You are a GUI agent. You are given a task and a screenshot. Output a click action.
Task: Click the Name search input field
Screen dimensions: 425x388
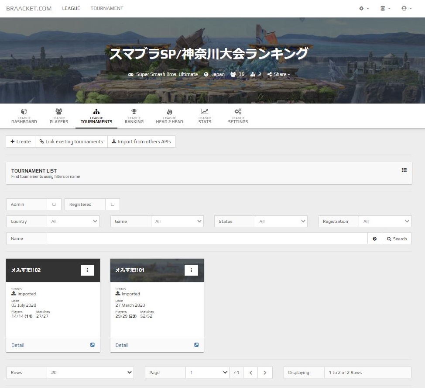(207, 239)
